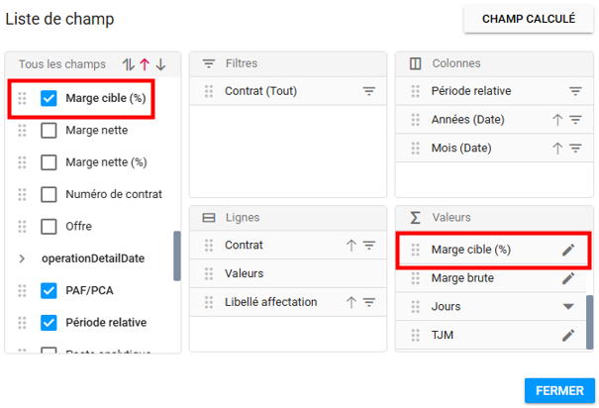Check the Marge nette checkbox
This screenshot has width=599, height=408.
point(49,130)
